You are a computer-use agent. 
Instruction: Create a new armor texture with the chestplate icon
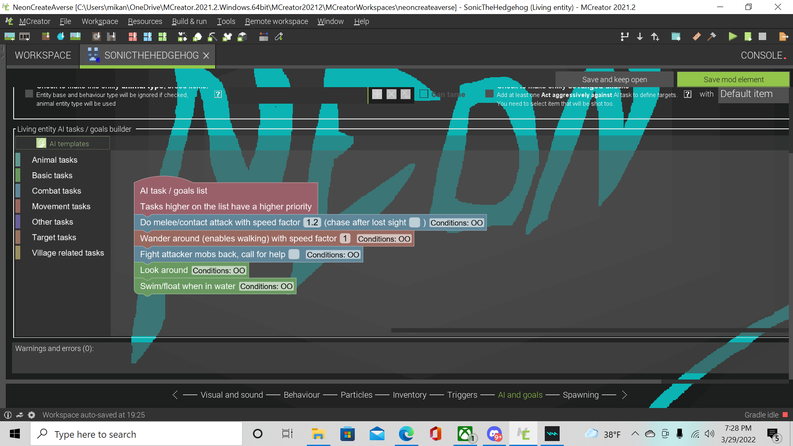(227, 37)
